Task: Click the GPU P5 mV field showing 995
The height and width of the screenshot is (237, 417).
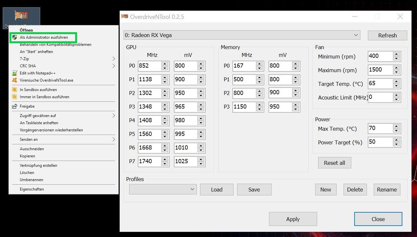Action: 186,134
